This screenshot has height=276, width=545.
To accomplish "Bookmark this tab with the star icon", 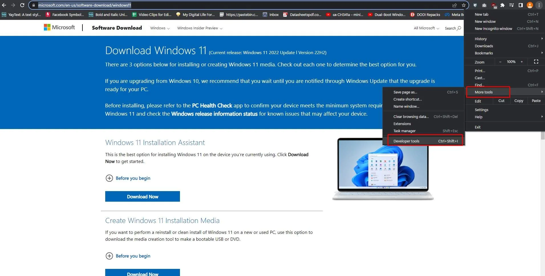I will click(x=464, y=5).
